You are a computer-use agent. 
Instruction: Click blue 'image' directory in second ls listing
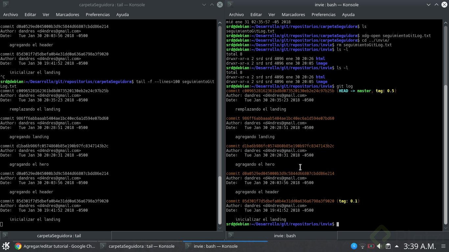pos(321,82)
